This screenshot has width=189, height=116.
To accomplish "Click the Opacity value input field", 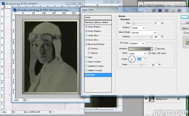I will [x=157, y=37].
